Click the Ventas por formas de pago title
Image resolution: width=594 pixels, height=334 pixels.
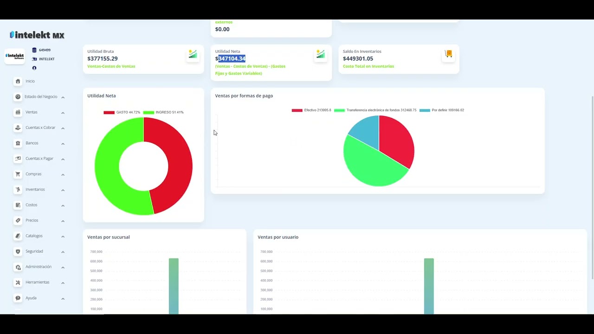[244, 96]
